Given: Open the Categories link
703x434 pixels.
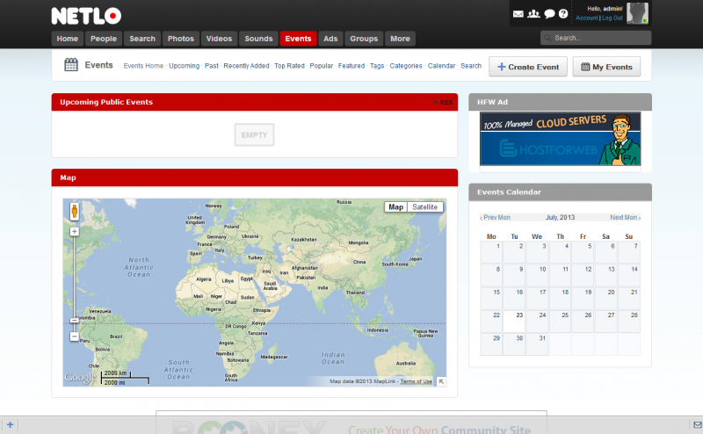Looking at the screenshot, I should click(406, 66).
